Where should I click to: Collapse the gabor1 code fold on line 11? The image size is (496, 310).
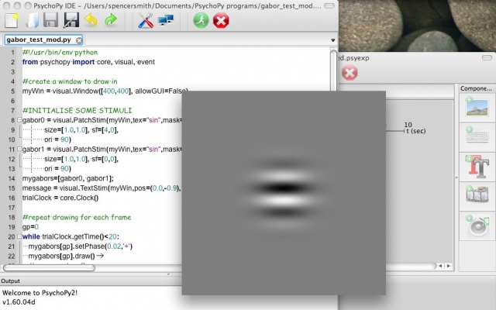pyautogui.click(x=19, y=149)
